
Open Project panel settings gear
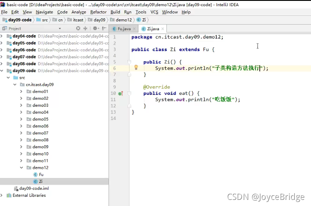coord(96,28)
